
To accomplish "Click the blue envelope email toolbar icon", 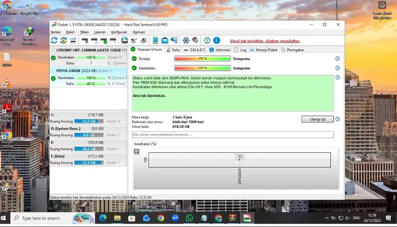I will 165,40.
